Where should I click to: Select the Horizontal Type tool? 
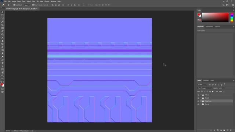(3, 63)
